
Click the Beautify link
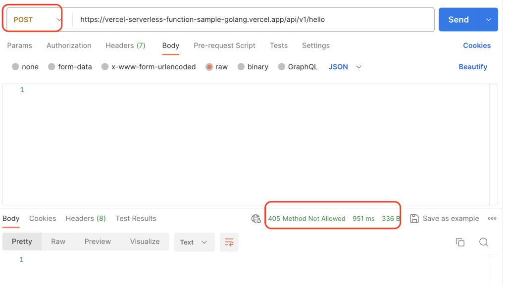[472, 66]
